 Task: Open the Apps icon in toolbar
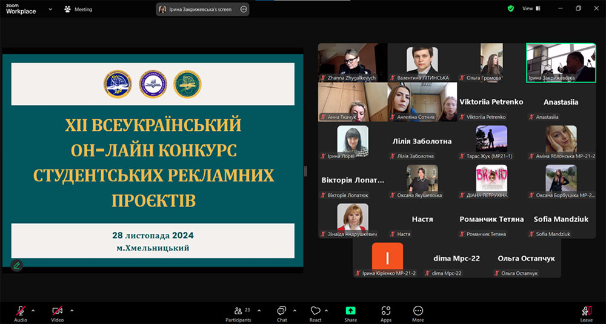click(385, 311)
